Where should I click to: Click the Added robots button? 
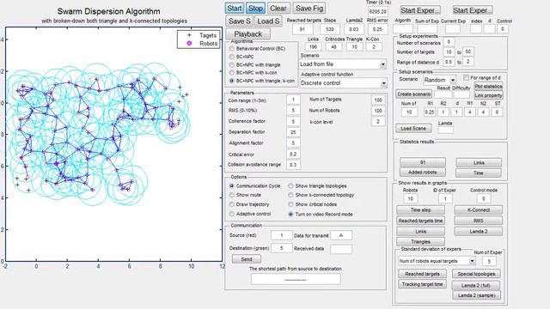(x=423, y=173)
